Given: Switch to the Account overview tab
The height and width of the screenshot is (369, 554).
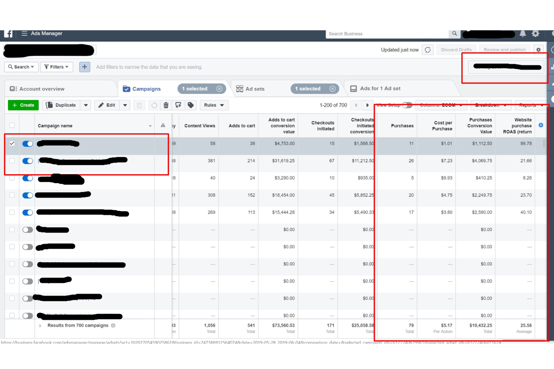Looking at the screenshot, I should [37, 89].
